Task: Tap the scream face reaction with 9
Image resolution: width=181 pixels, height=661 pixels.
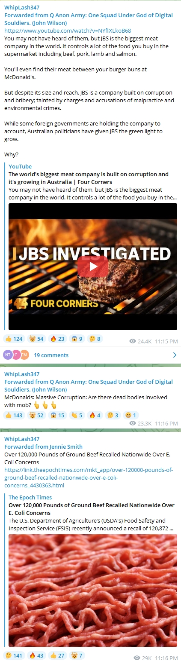Action: pyautogui.click(x=77, y=339)
